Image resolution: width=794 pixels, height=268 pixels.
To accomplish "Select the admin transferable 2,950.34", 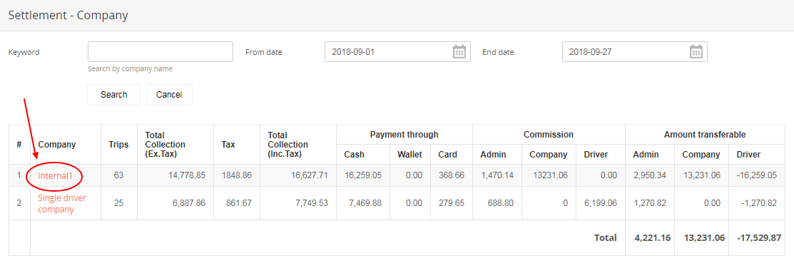I will point(650,175).
